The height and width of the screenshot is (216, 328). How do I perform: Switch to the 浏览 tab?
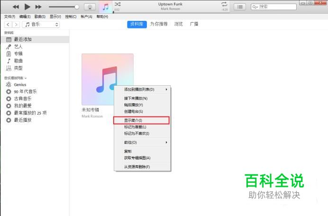click(178, 24)
